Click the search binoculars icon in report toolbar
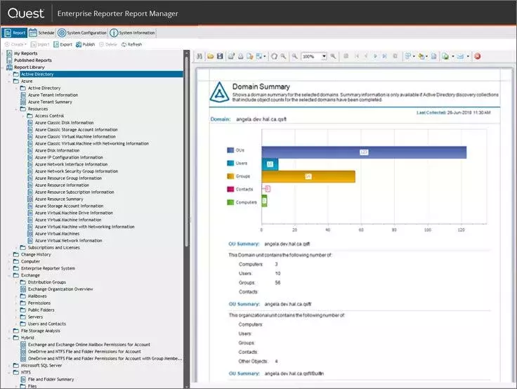This screenshot has height=389, width=517. pos(199,56)
